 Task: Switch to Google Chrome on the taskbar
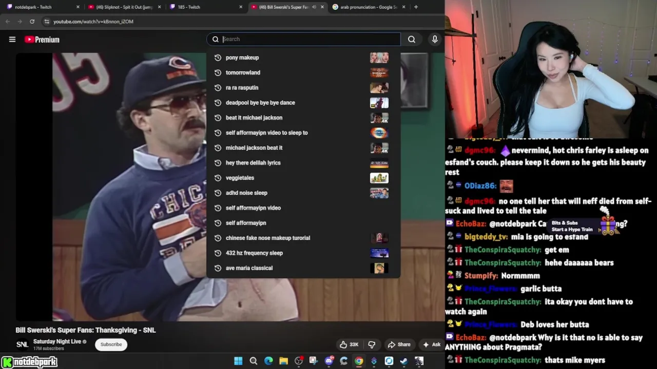pos(359,361)
